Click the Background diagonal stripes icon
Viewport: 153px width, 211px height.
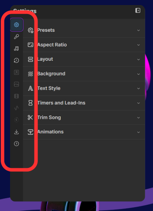[x=31, y=74]
